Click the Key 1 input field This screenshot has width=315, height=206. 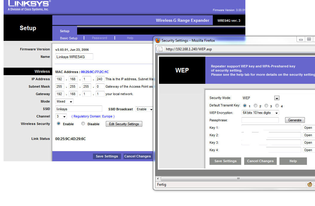(271, 128)
